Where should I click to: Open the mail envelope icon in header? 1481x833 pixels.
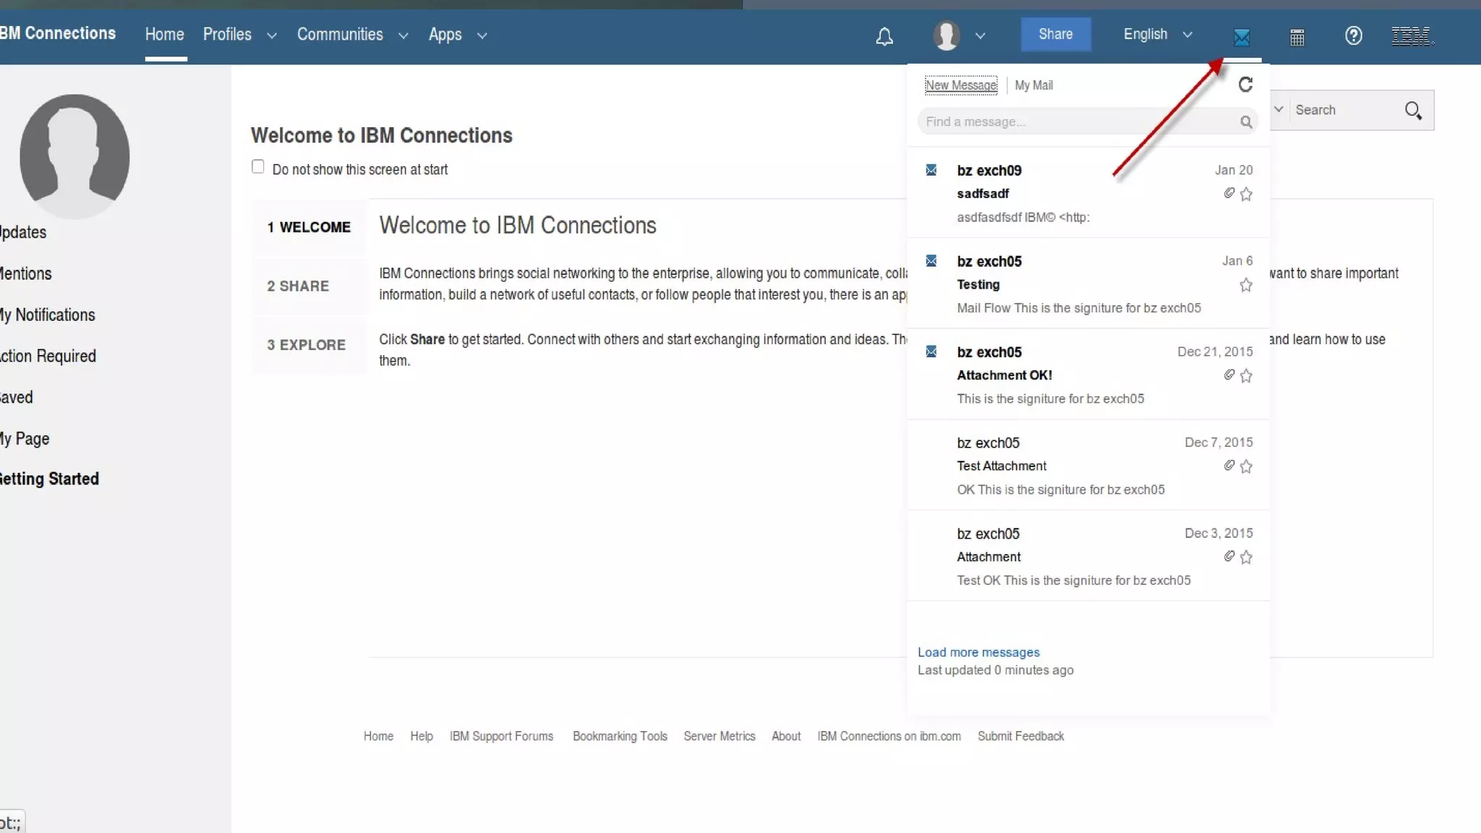1242,38
